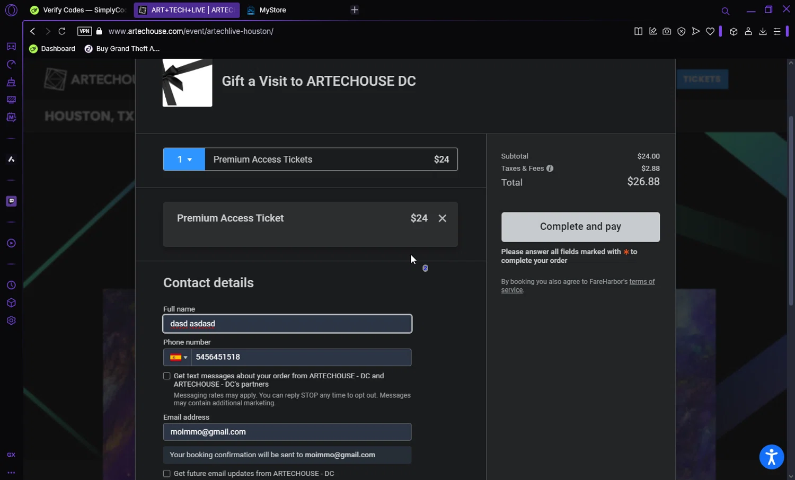Send page with the Flow arrow icon

pos(696,31)
